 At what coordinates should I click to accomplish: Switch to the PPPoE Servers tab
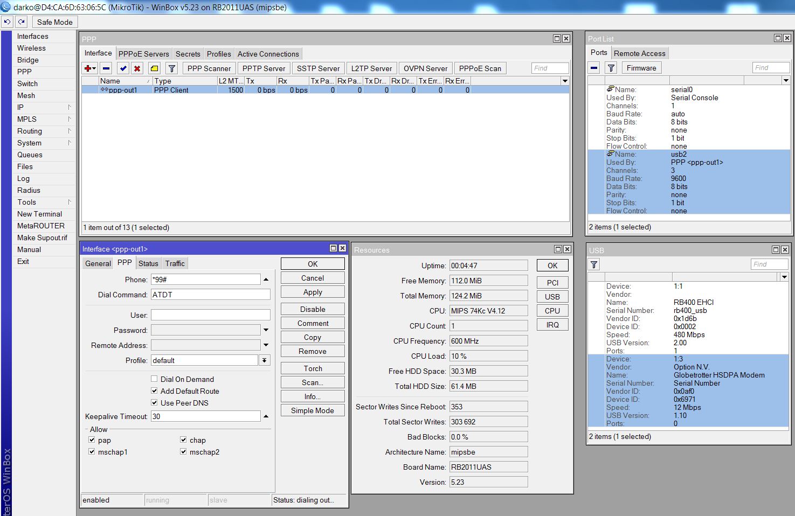(x=143, y=53)
